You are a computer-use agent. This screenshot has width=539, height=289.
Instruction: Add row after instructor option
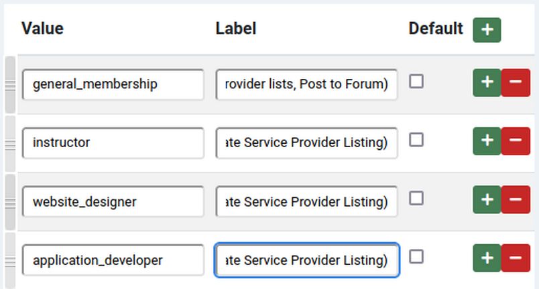tap(487, 141)
